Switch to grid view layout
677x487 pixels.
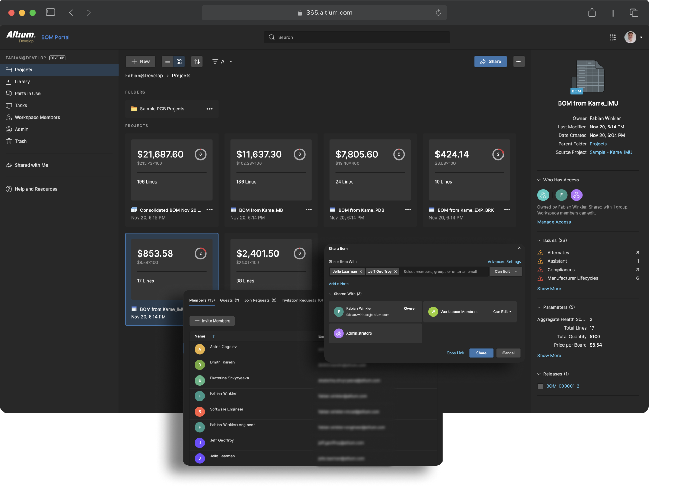pyautogui.click(x=179, y=61)
